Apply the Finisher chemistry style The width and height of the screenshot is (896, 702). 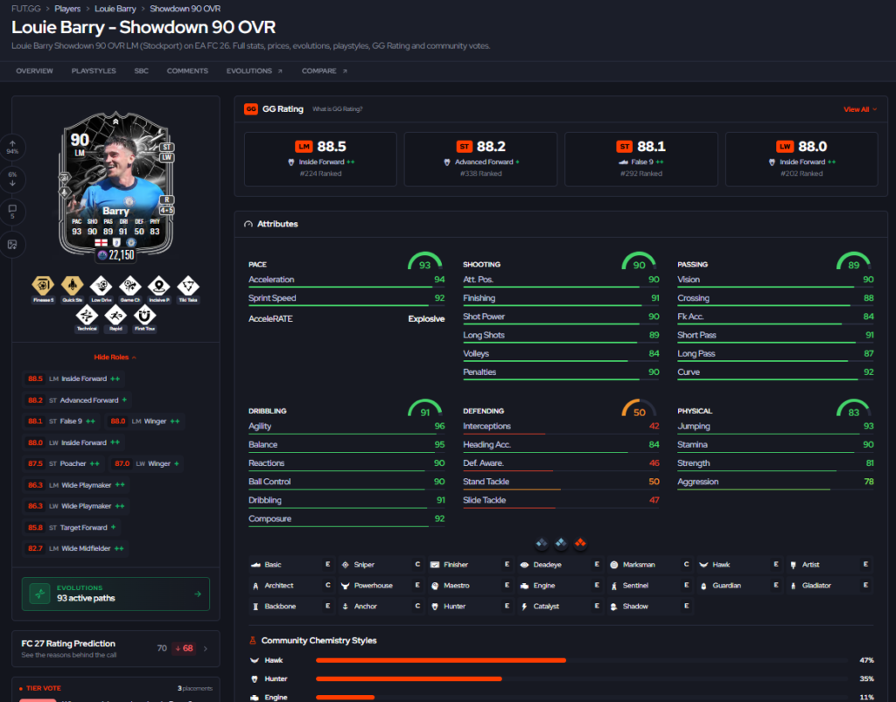coord(471,565)
